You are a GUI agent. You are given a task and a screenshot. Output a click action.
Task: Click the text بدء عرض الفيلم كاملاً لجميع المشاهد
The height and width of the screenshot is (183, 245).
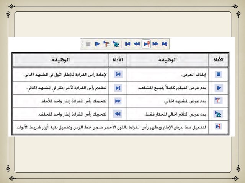pyautogui.click(x=172, y=88)
